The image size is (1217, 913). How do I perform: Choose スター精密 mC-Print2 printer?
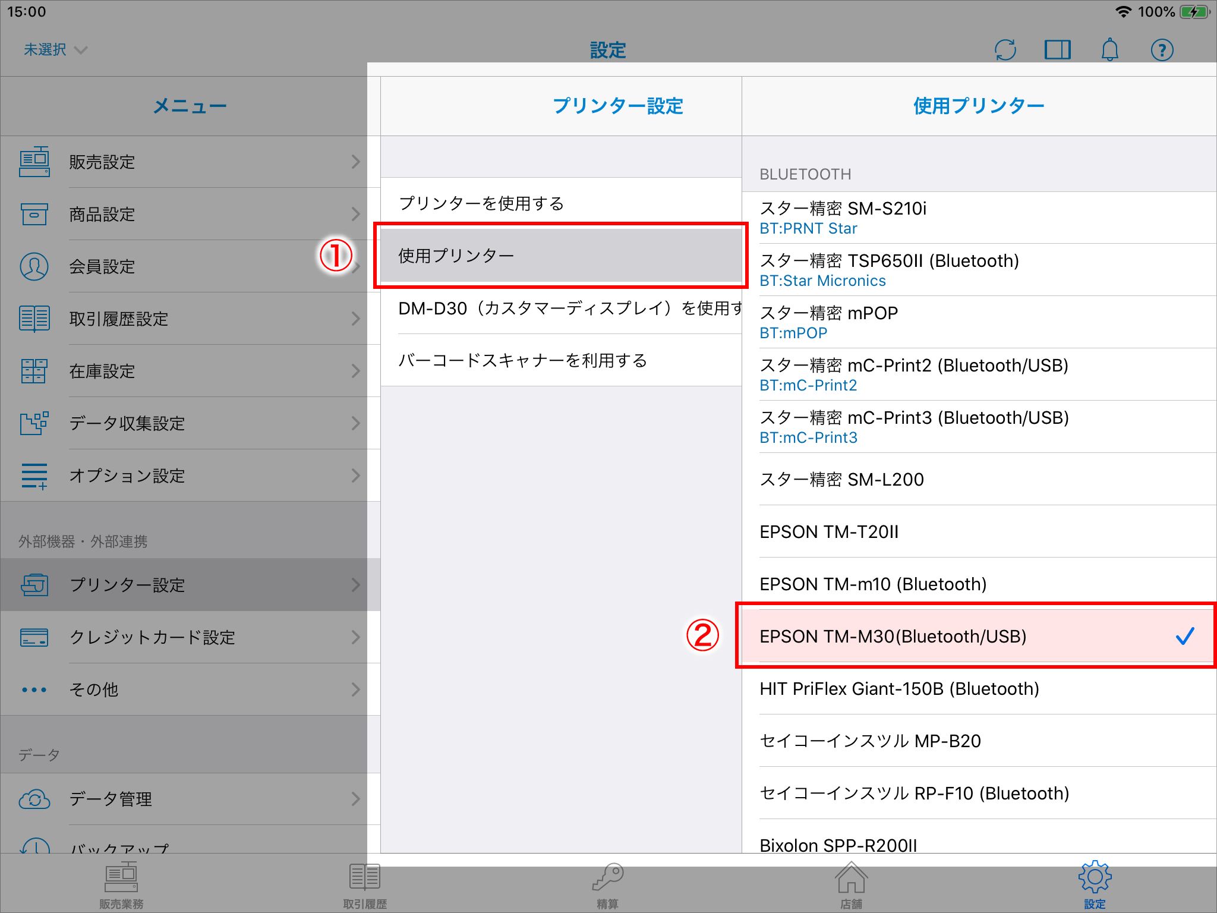click(x=979, y=374)
